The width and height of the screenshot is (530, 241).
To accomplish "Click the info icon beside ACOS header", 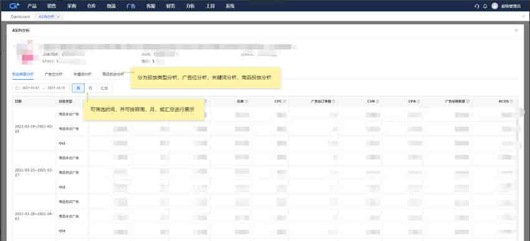I will (512, 101).
